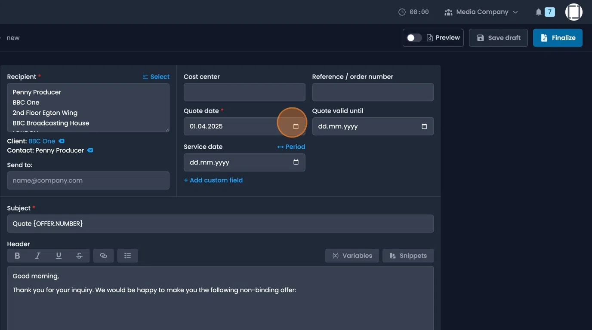
Task: Open the Quote valid until calendar picker
Action: (x=424, y=126)
